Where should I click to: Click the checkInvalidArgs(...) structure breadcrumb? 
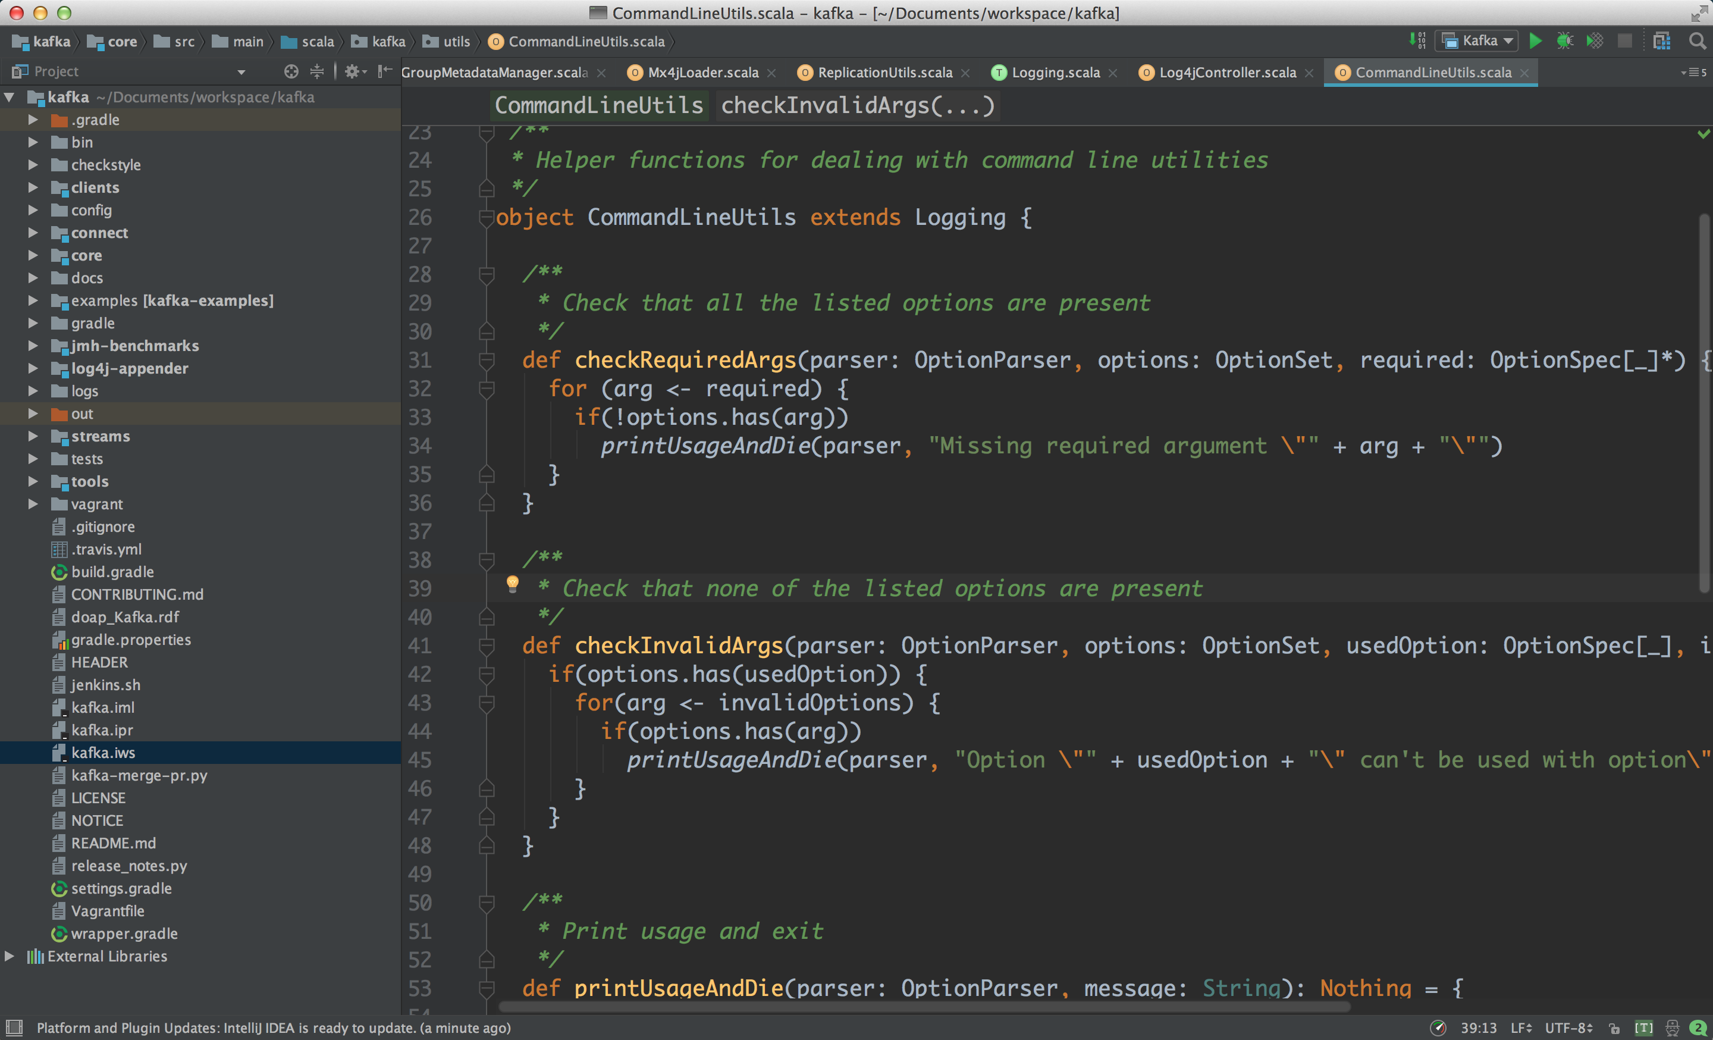coord(857,105)
